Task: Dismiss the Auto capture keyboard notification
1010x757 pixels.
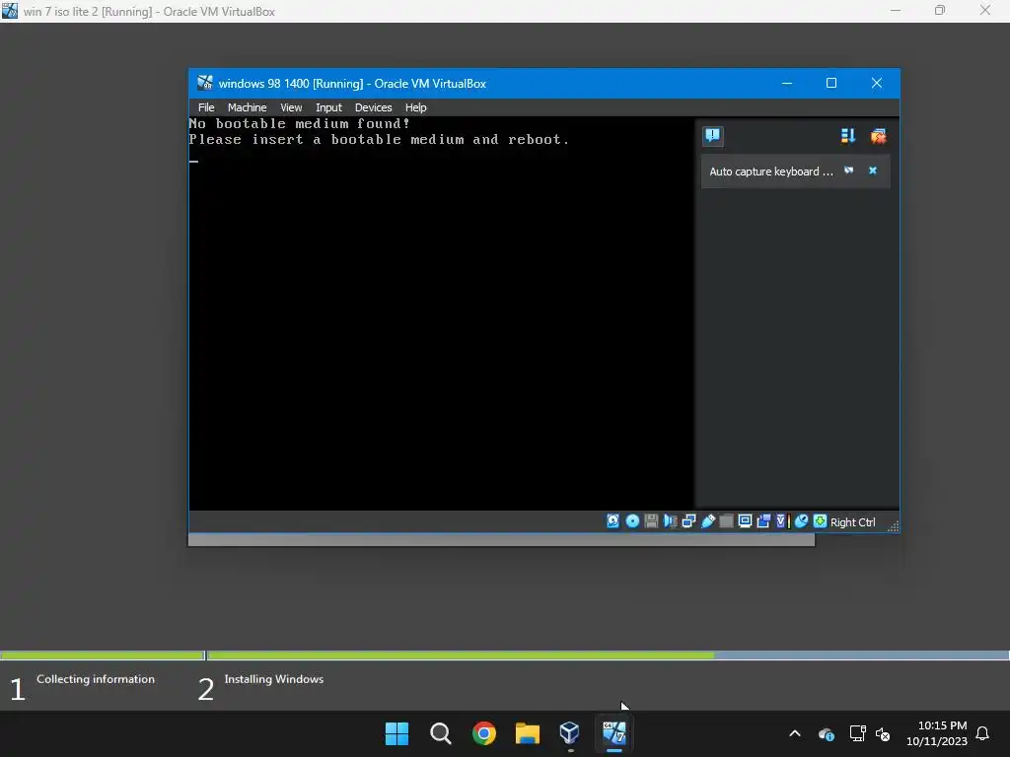Action: pos(873,171)
